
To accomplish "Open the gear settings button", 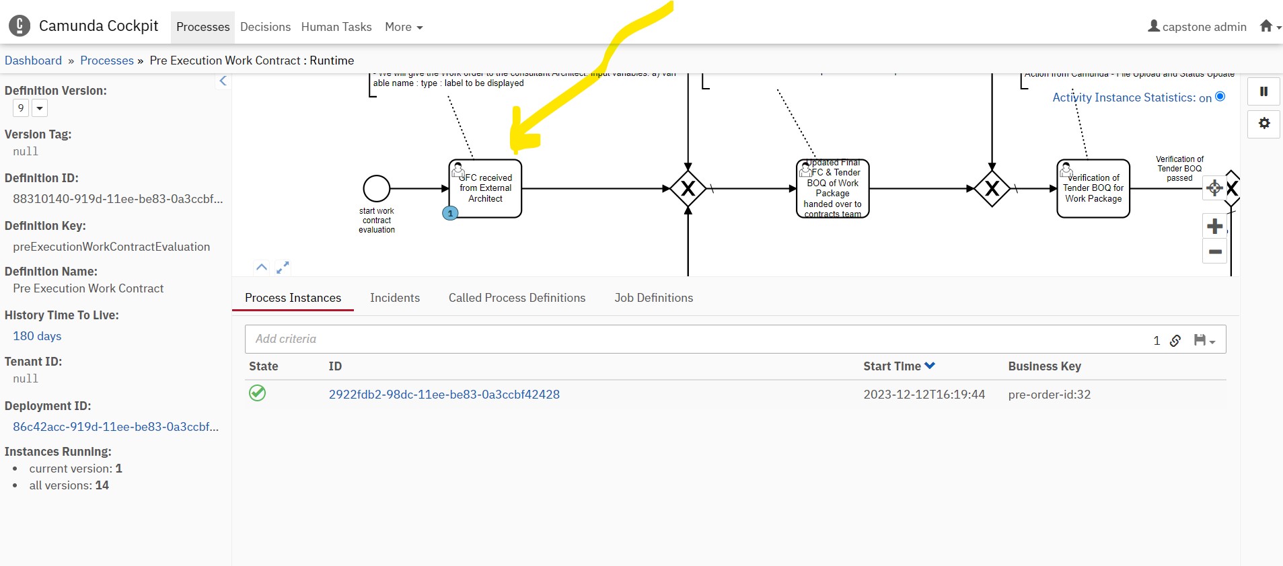I will pos(1263,124).
